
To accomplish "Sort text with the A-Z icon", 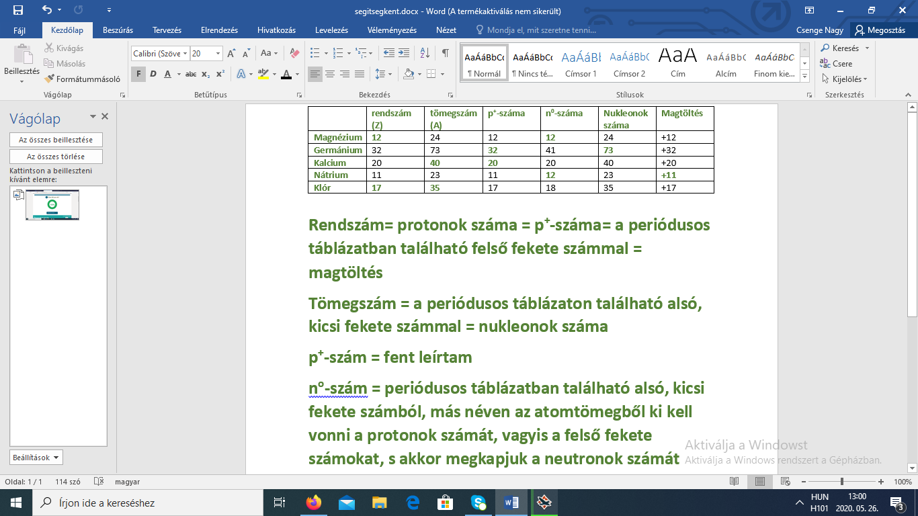I will click(425, 53).
